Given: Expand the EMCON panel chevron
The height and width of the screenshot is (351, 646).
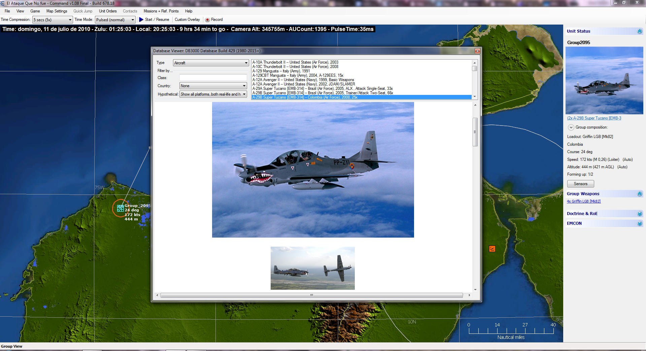Looking at the screenshot, I should (x=640, y=223).
